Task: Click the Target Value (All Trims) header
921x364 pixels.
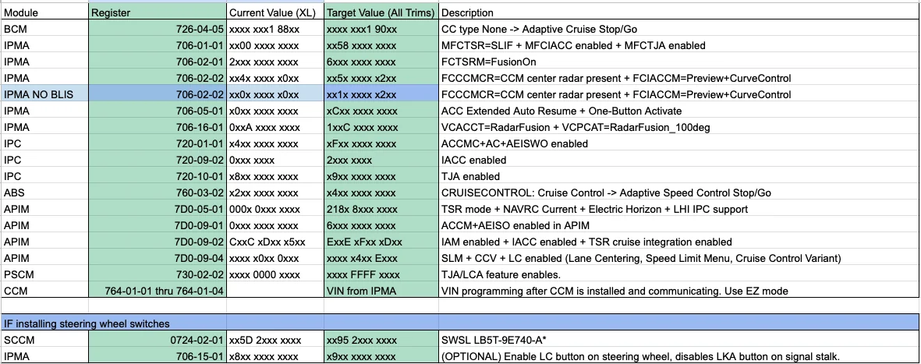Action: (x=381, y=12)
